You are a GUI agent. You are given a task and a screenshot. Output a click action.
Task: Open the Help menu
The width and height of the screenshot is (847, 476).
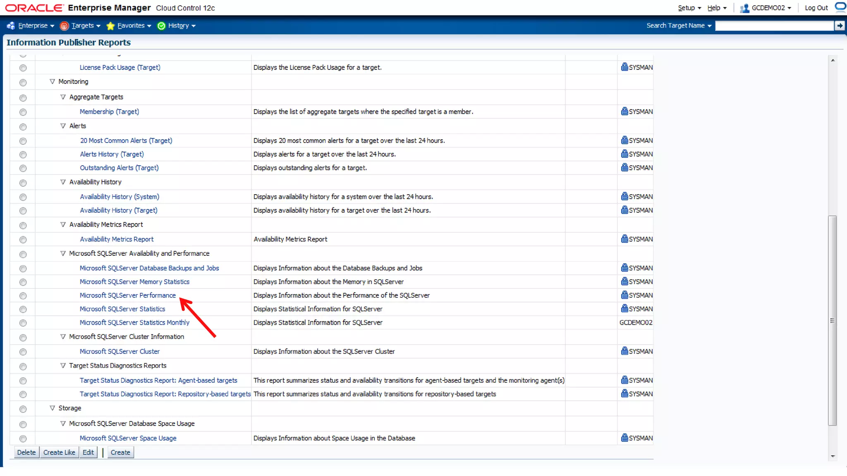pyautogui.click(x=717, y=8)
